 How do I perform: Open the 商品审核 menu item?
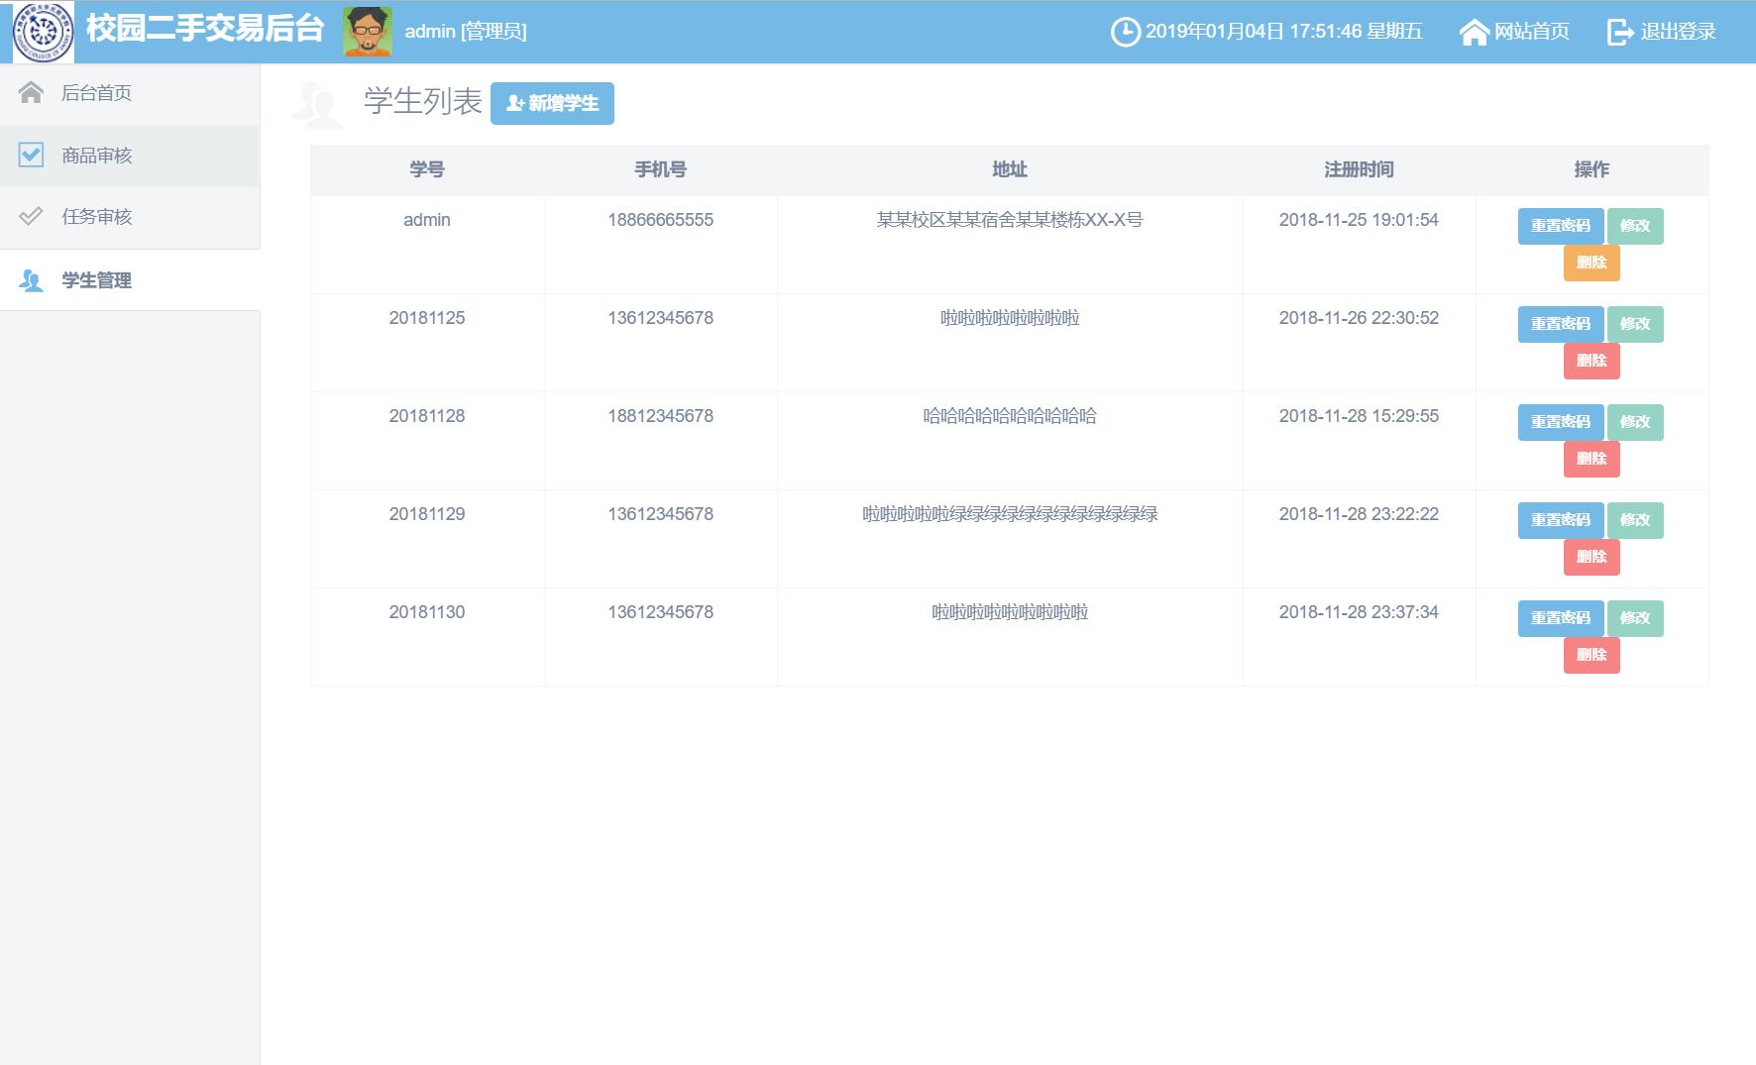pyautogui.click(x=97, y=156)
